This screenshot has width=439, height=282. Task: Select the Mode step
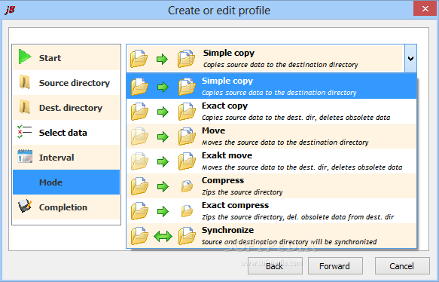[x=66, y=182]
